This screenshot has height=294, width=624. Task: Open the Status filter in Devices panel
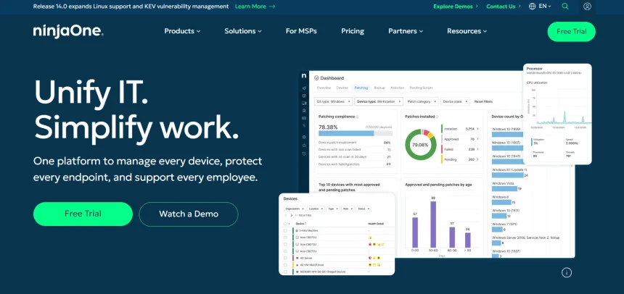tap(364, 209)
